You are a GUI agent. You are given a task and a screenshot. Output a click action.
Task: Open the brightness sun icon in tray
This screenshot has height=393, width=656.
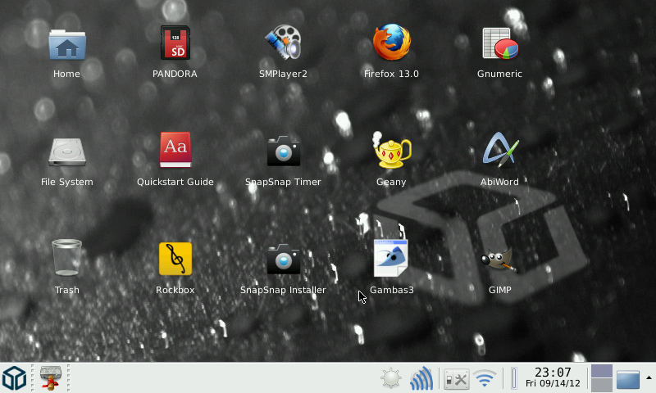point(391,379)
